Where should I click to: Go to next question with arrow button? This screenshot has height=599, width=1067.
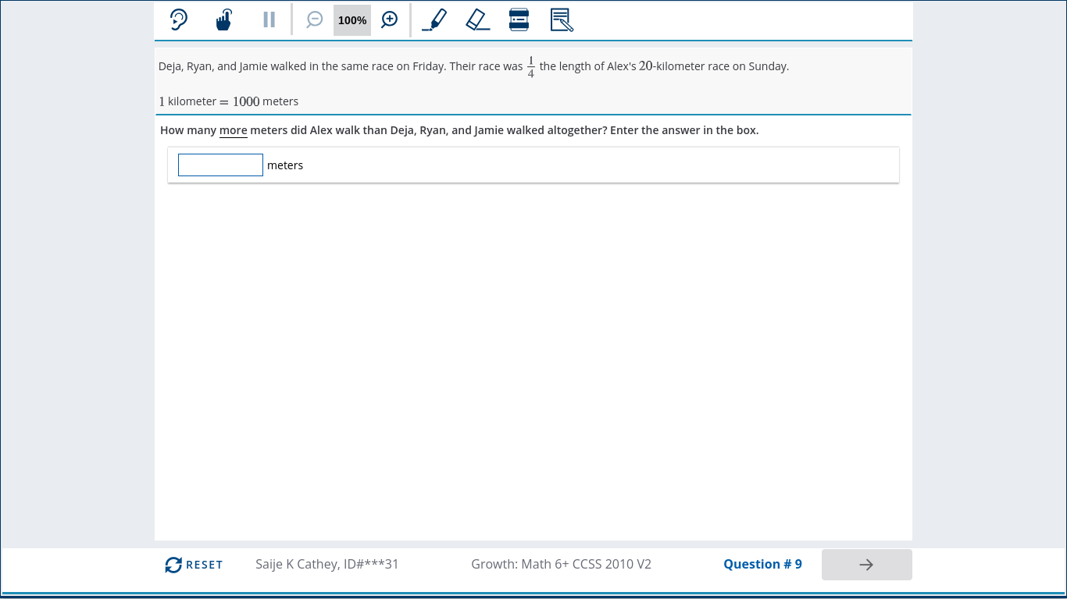point(866,565)
